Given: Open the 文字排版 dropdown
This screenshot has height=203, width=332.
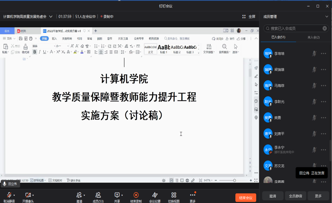Looking at the screenshot, I should coord(209,49).
